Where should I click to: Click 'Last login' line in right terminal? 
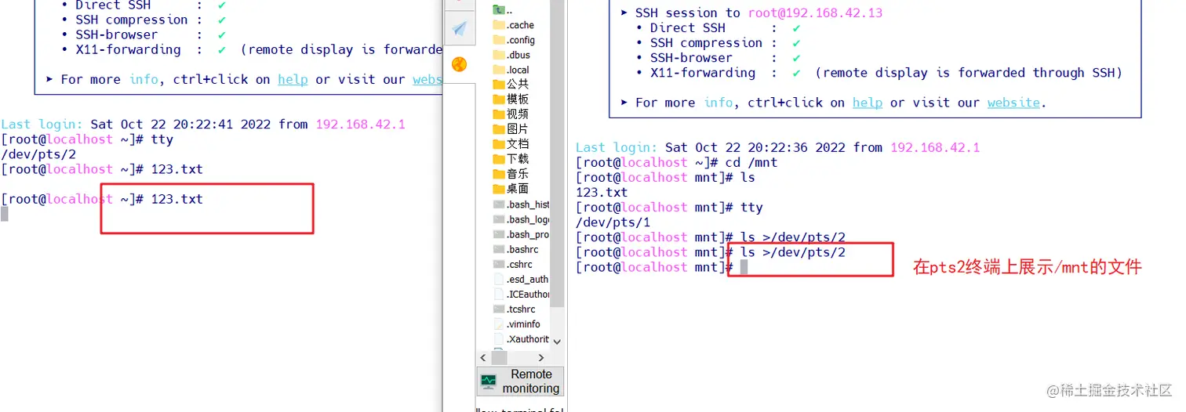(778, 147)
